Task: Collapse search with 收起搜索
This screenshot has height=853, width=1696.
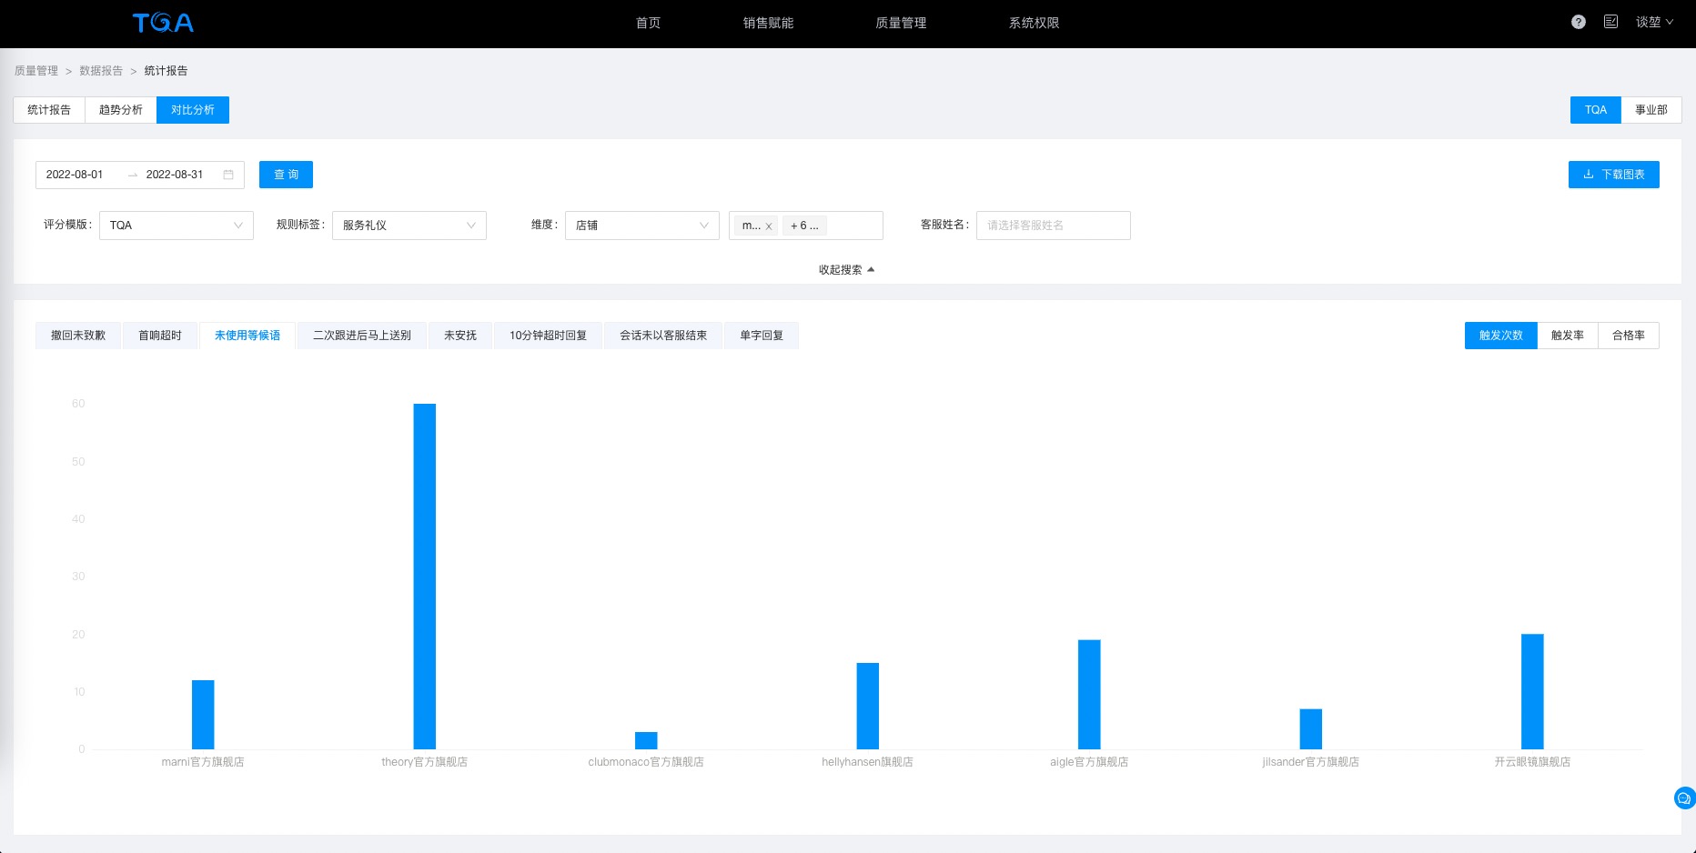Action: tap(846, 270)
